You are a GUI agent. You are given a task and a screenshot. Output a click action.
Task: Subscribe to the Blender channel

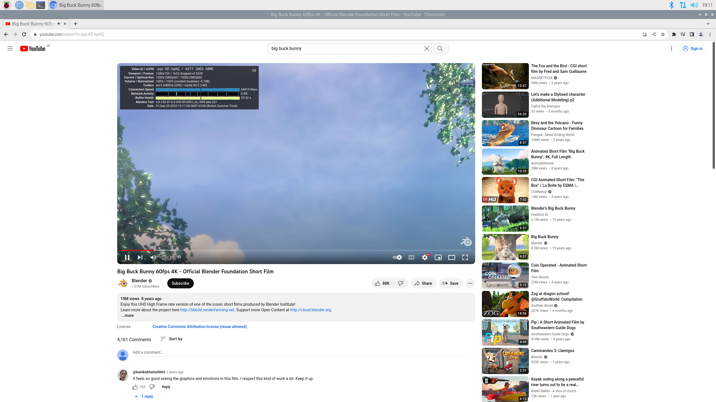[x=180, y=283]
